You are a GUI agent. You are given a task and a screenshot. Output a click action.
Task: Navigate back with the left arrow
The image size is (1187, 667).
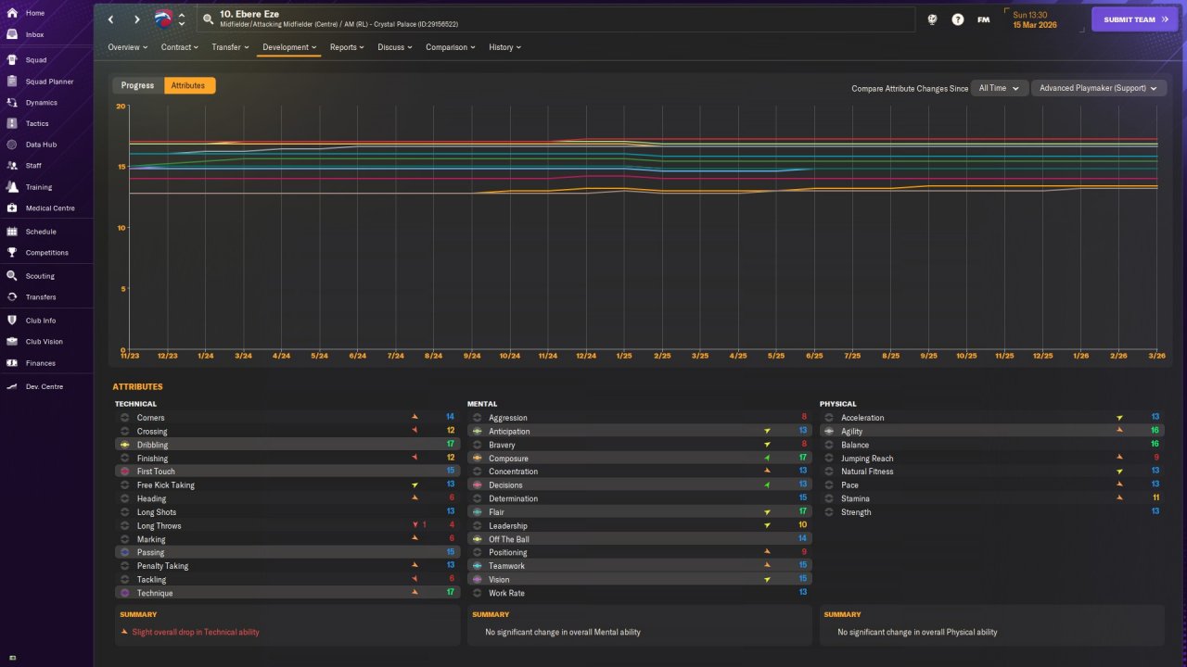tap(111, 19)
